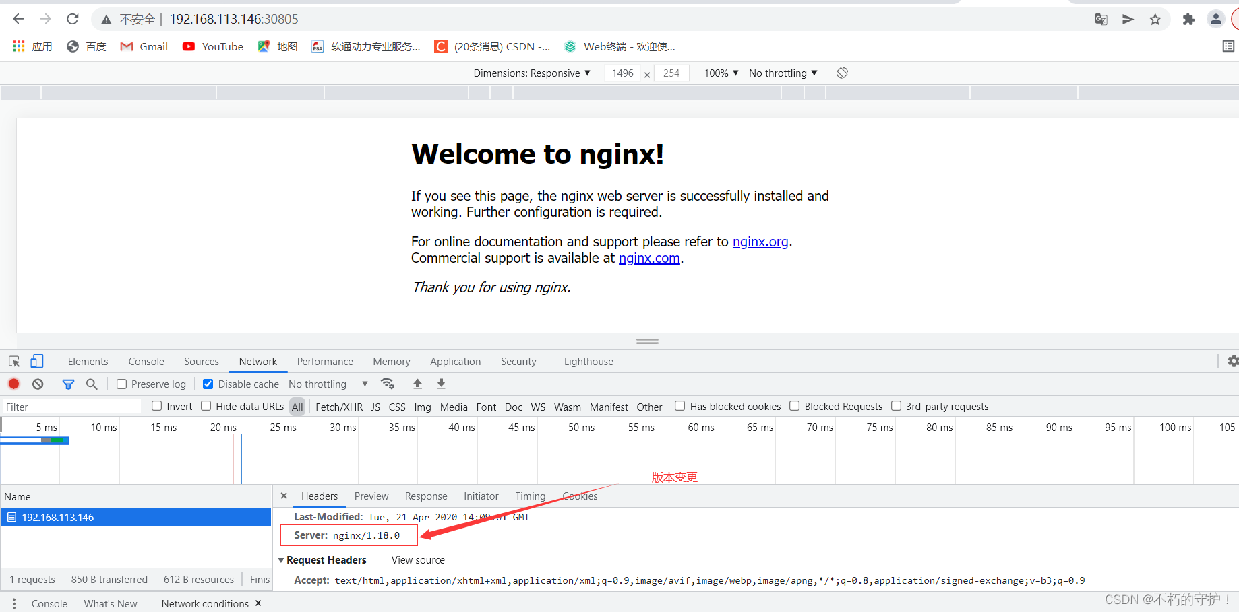Open Network panel throttling dropdown

pos(328,384)
